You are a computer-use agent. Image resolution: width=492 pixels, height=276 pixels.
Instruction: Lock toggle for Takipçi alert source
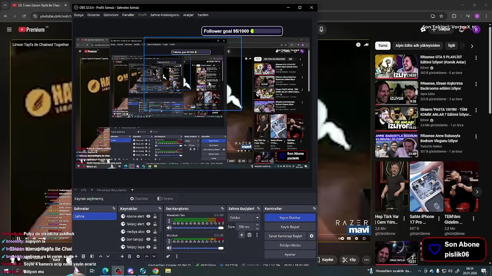pos(155,224)
